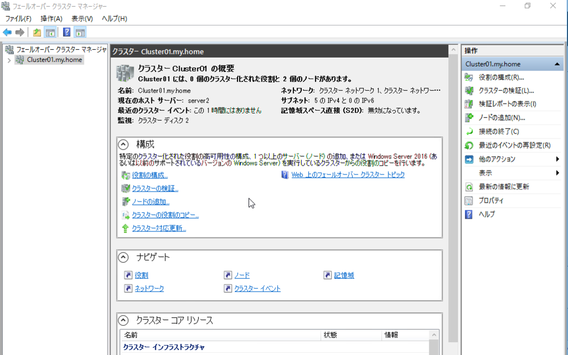Click the icon next to クラスターの役割のコピー link
Image resolution: width=568 pixels, height=355 pixels.
(x=125, y=215)
